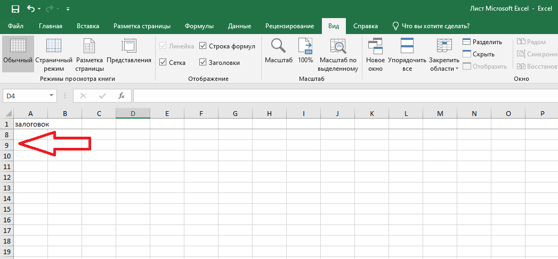Select column B header
This screenshot has width=558, height=259.
[65, 114]
